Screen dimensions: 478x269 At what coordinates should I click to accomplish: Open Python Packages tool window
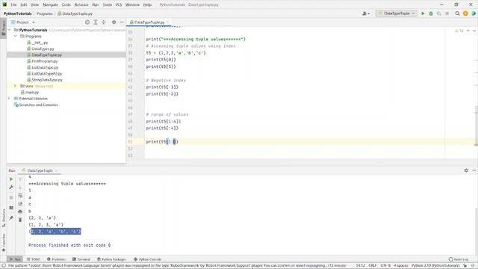click(x=111, y=259)
